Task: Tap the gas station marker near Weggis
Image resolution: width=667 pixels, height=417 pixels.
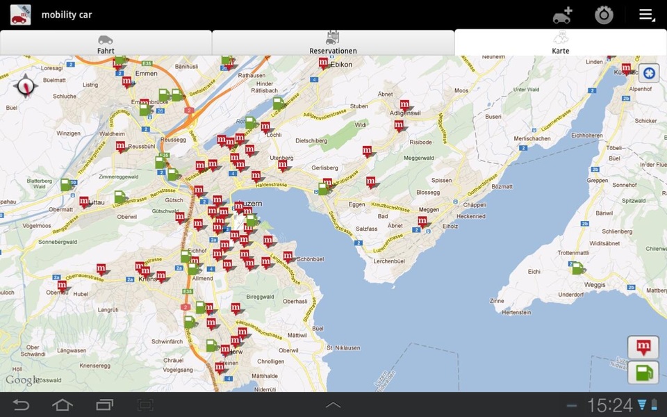Action: (577, 268)
